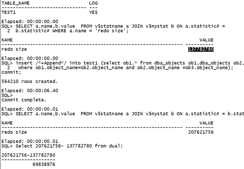The image size is (244, 169).
Task: Click the LOG column header
Action: [93, 3]
